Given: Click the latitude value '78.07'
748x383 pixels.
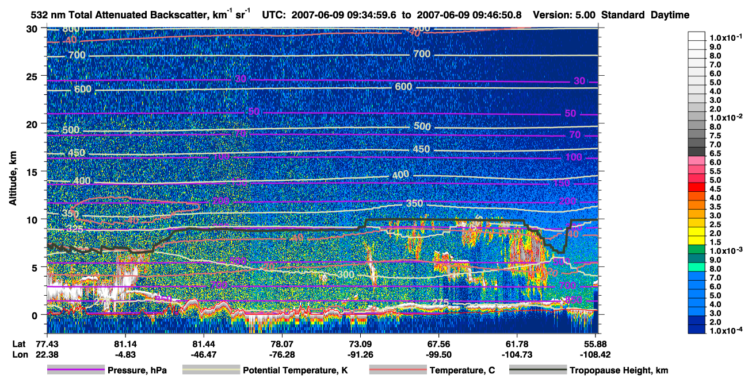Looking at the screenshot, I should pyautogui.click(x=282, y=344).
